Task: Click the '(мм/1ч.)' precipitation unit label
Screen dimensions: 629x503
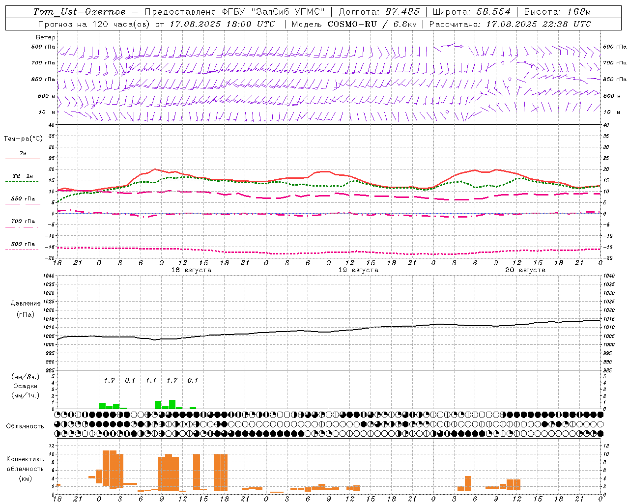Action: coord(26,395)
